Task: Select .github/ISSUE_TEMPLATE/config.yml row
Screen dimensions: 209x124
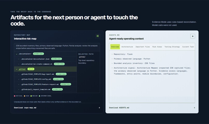Action: click(45, 79)
